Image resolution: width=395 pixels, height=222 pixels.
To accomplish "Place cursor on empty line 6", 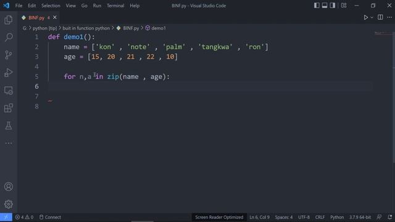I will coord(210,86).
